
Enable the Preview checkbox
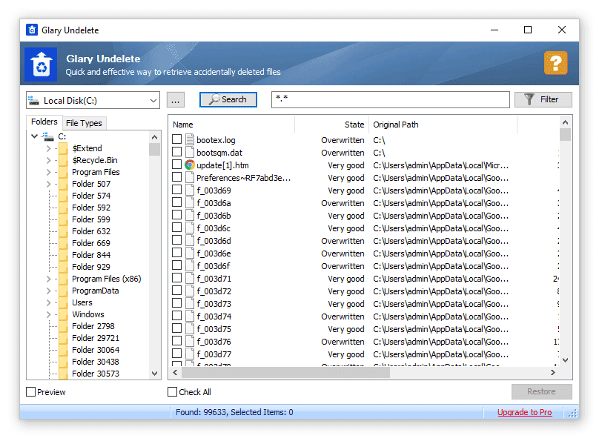pyautogui.click(x=30, y=392)
